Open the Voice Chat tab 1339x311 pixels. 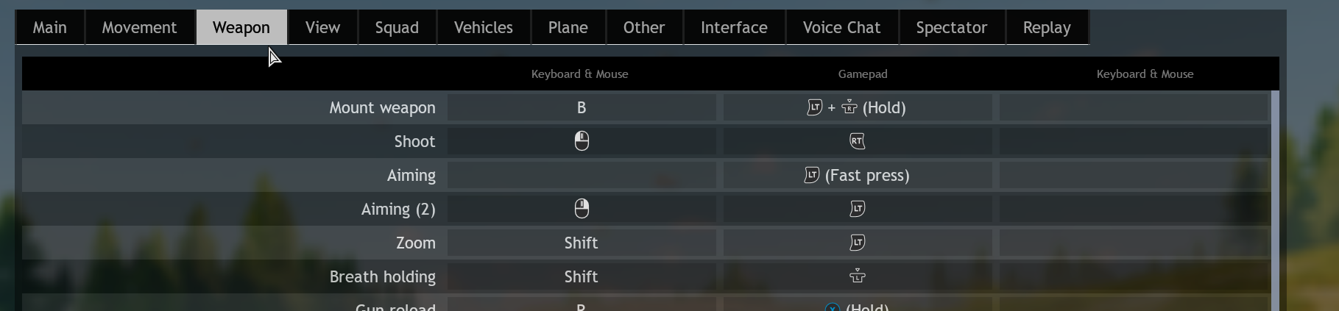[841, 28]
